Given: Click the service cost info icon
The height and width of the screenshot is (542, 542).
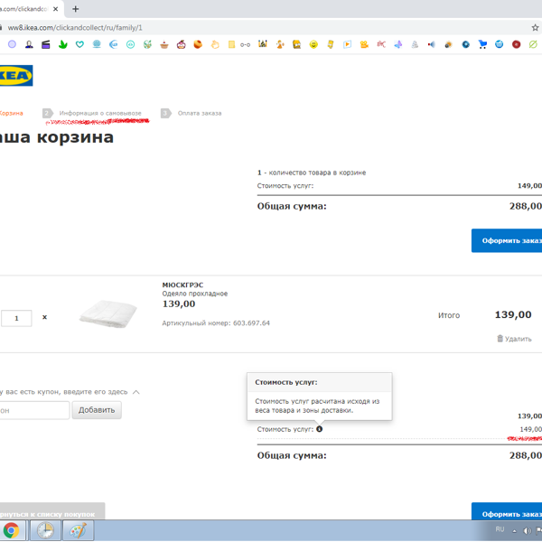Looking at the screenshot, I should point(320,429).
